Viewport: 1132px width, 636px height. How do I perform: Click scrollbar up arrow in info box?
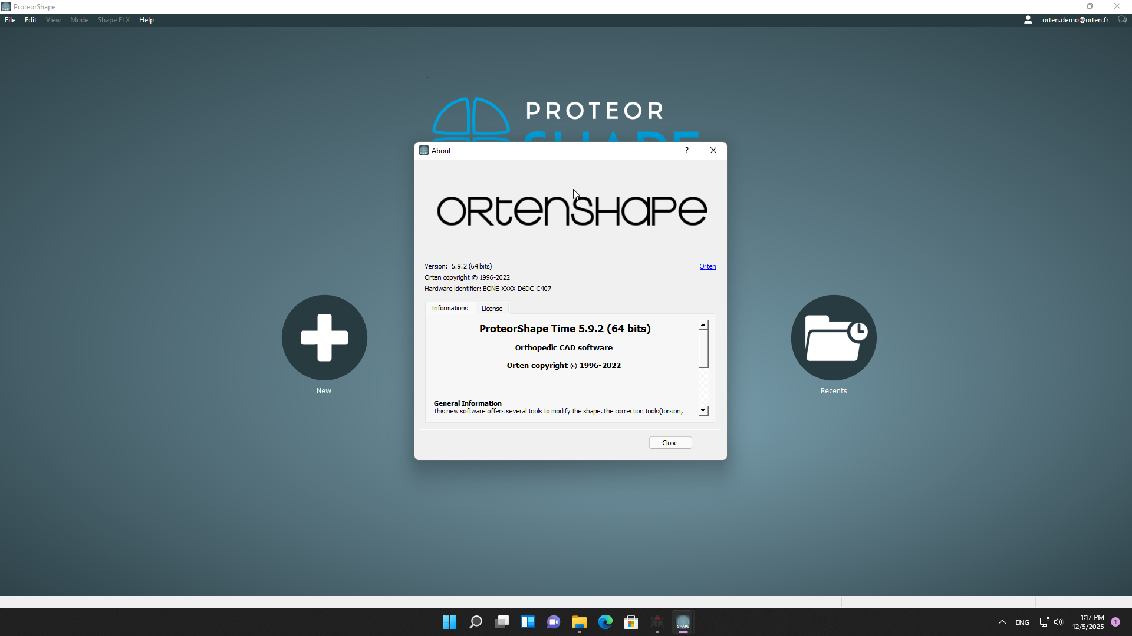(x=703, y=325)
